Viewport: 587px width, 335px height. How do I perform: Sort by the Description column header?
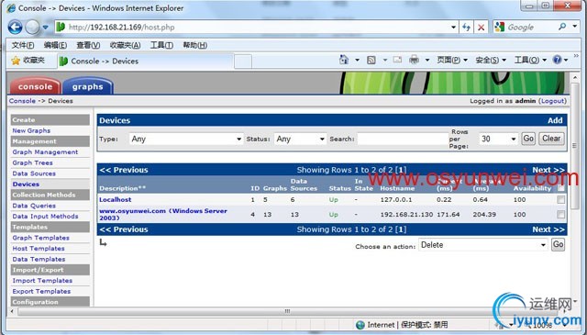point(122,188)
